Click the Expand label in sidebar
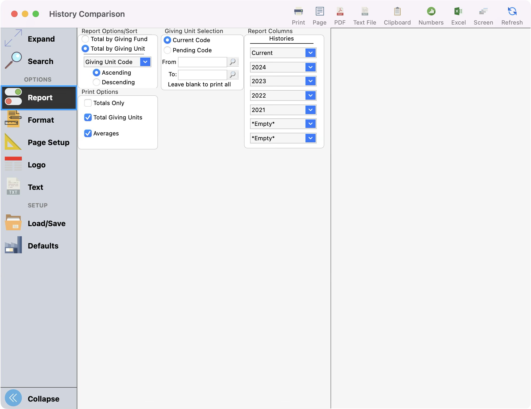Image resolution: width=531 pixels, height=409 pixels. (x=41, y=39)
